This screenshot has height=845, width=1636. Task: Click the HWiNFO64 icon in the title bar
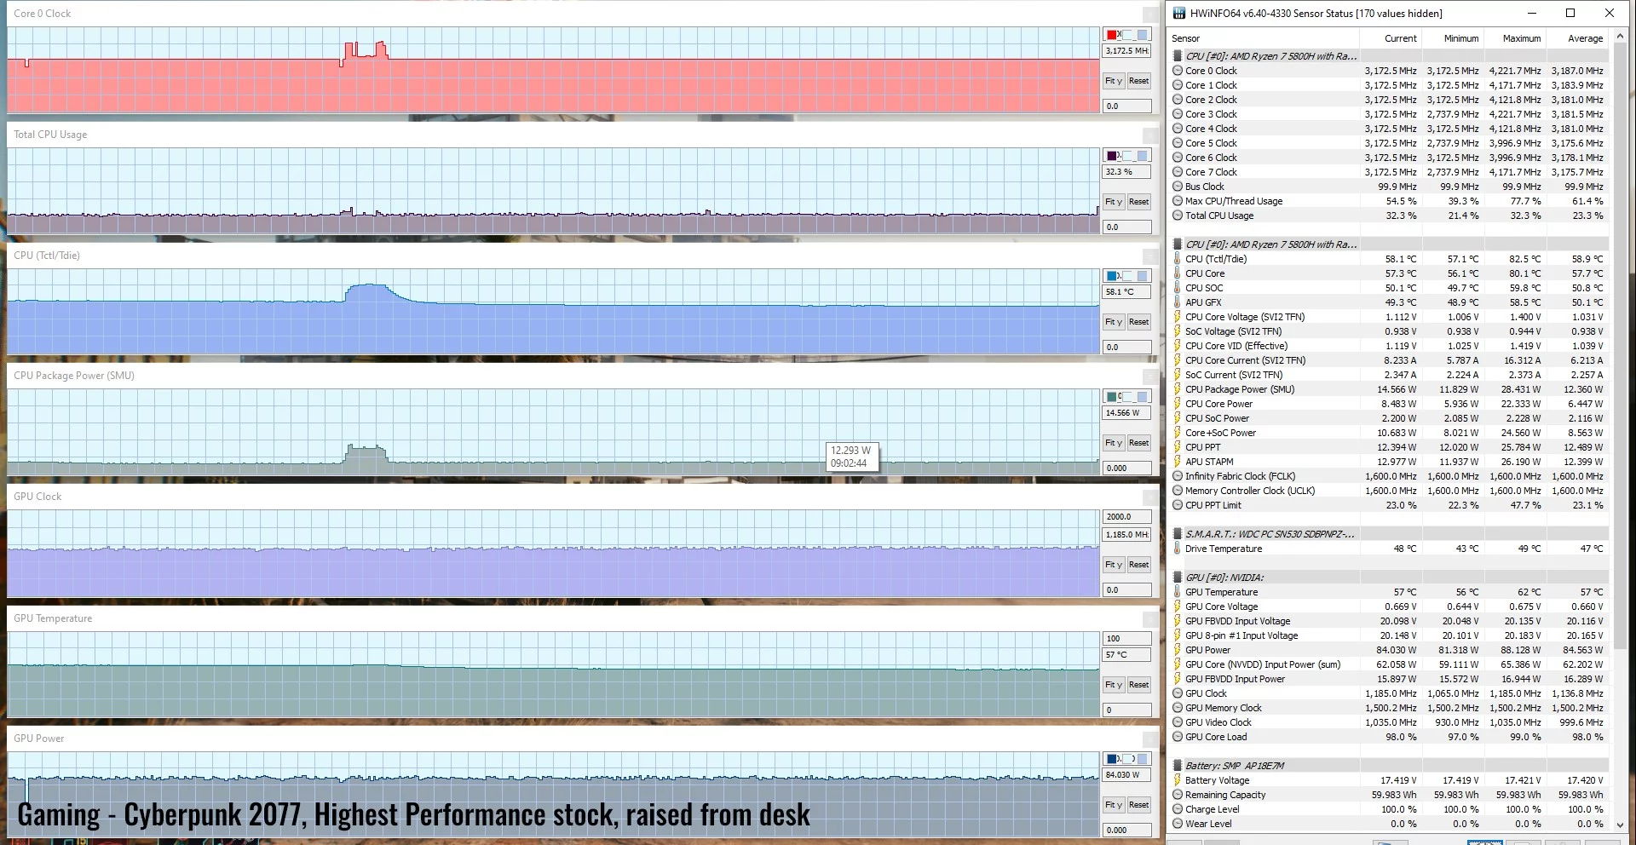(1179, 13)
